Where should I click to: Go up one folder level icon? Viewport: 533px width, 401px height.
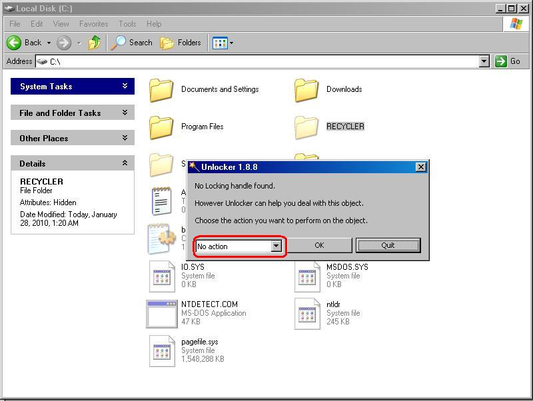click(95, 43)
